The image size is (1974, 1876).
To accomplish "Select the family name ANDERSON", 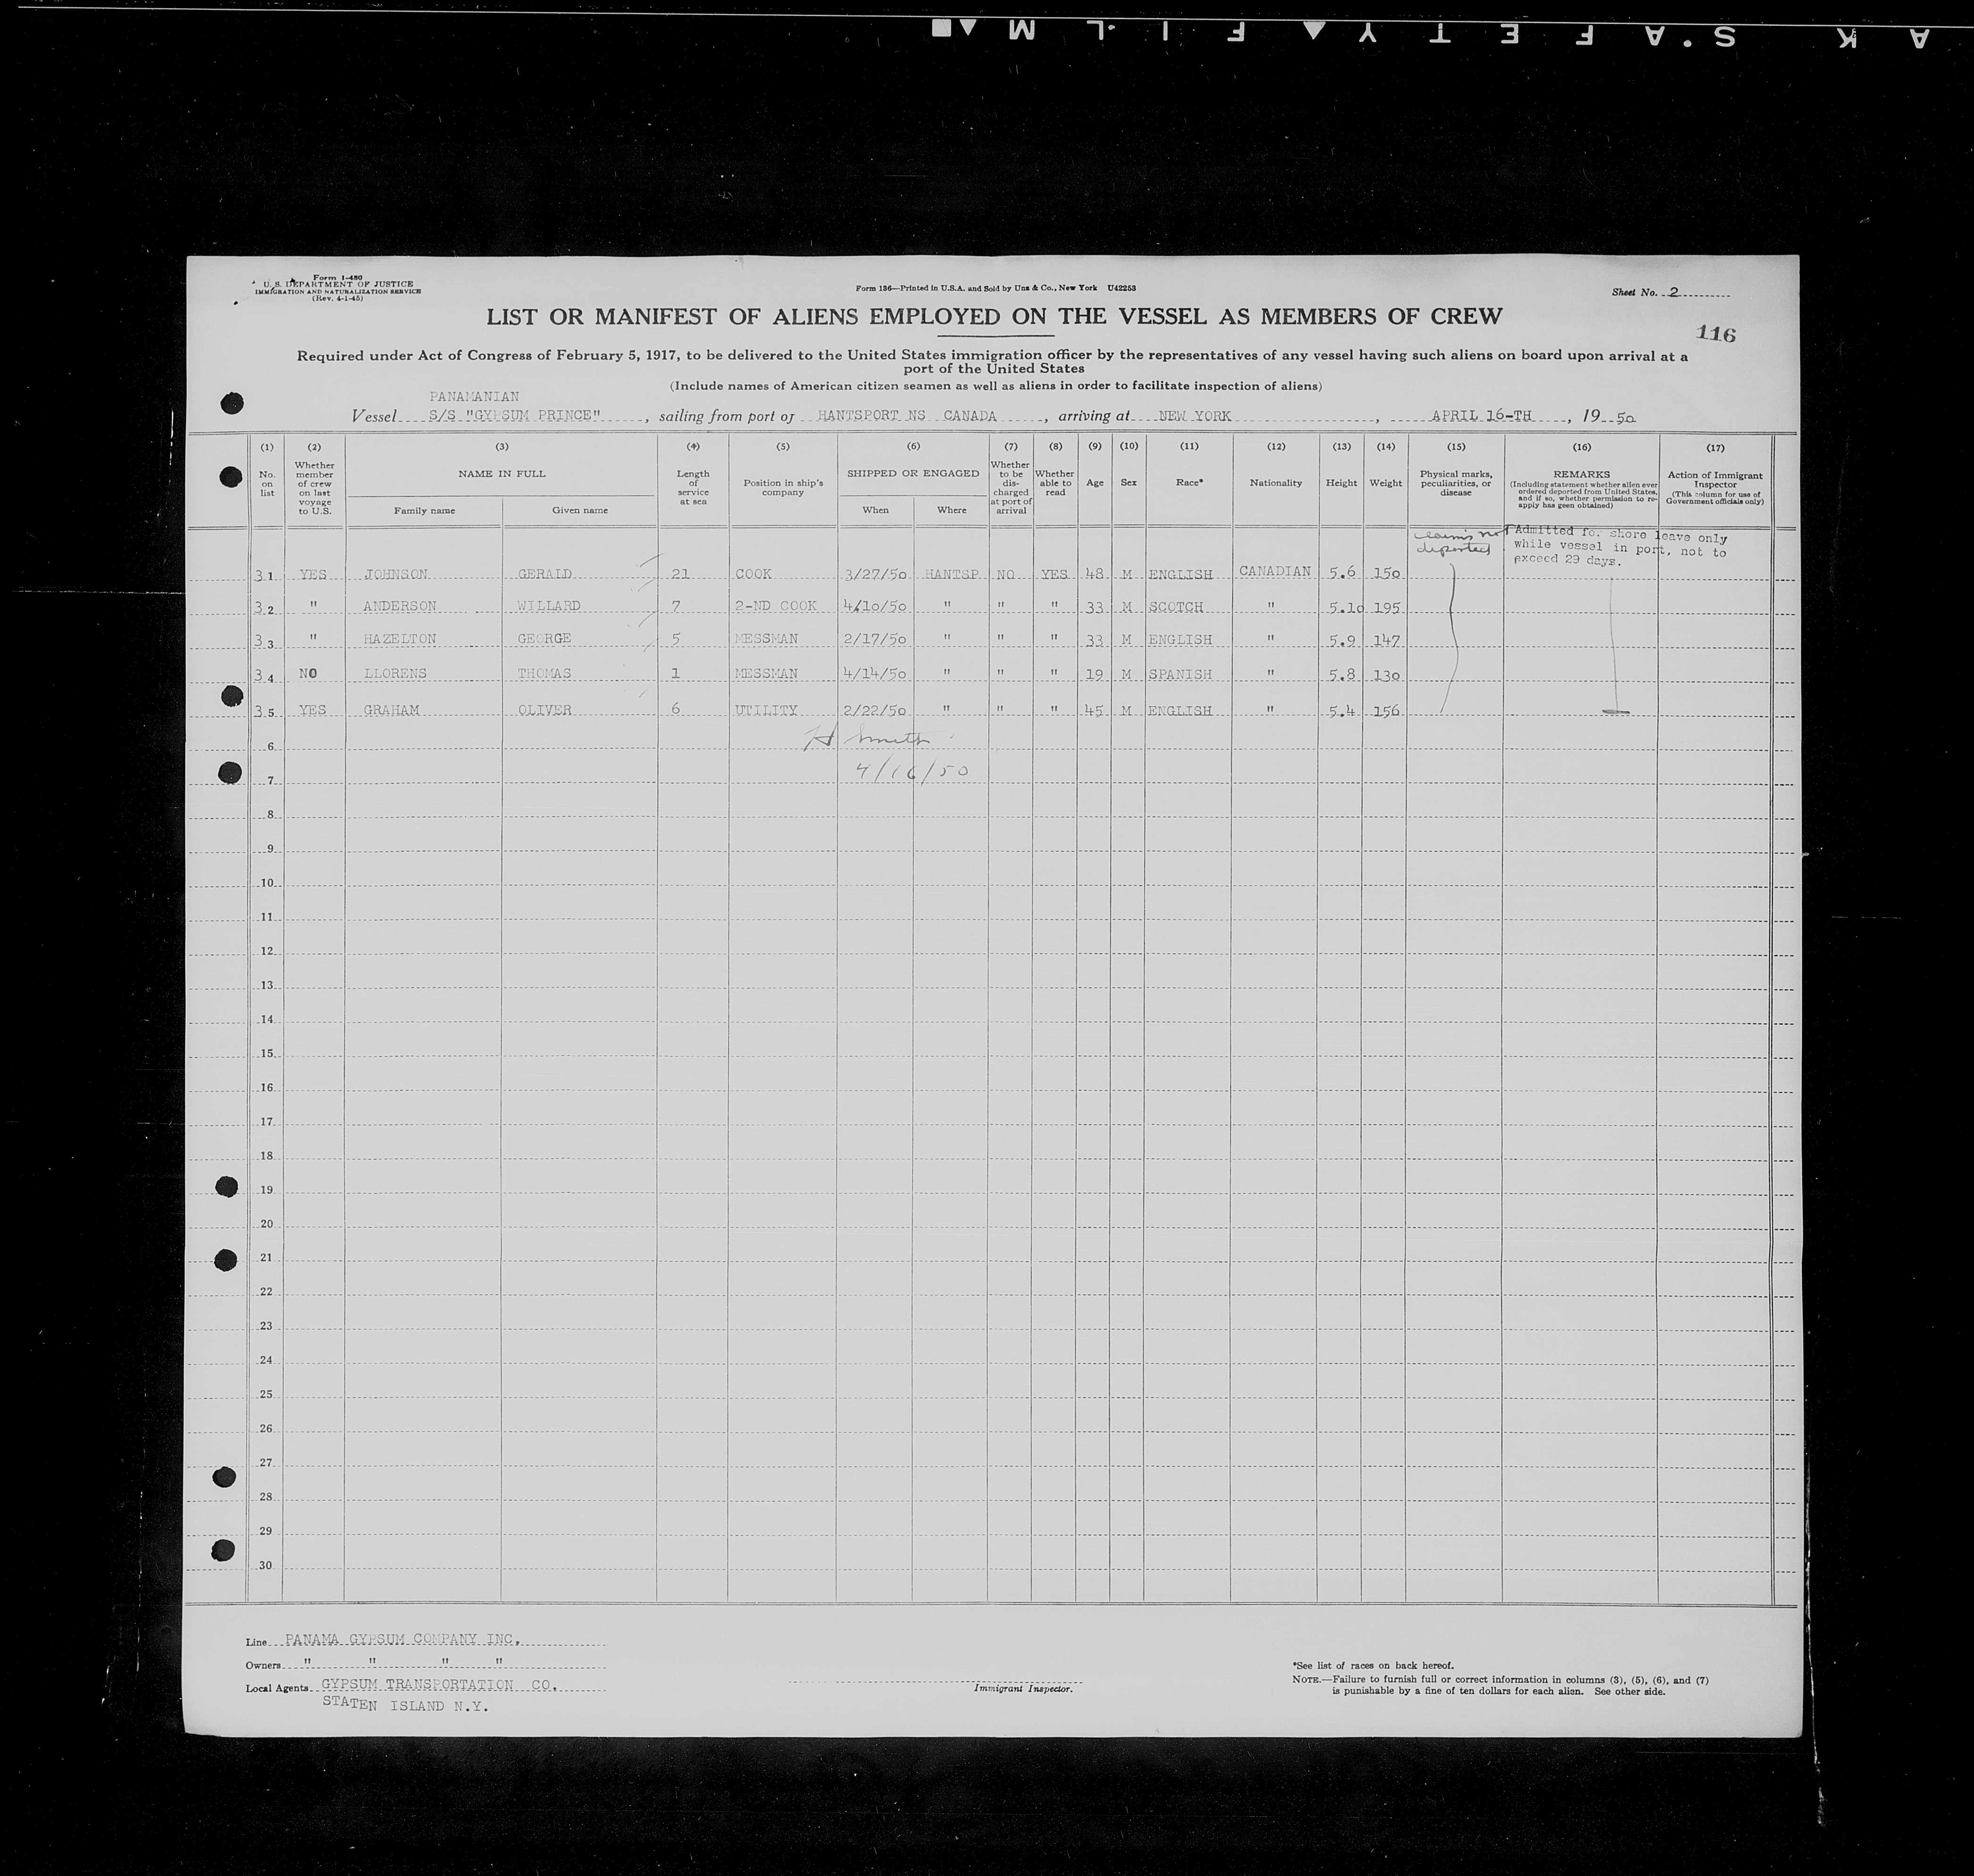I will coord(400,606).
